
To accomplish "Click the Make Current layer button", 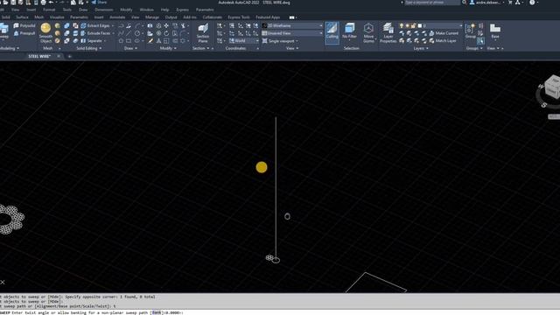I will [444, 33].
